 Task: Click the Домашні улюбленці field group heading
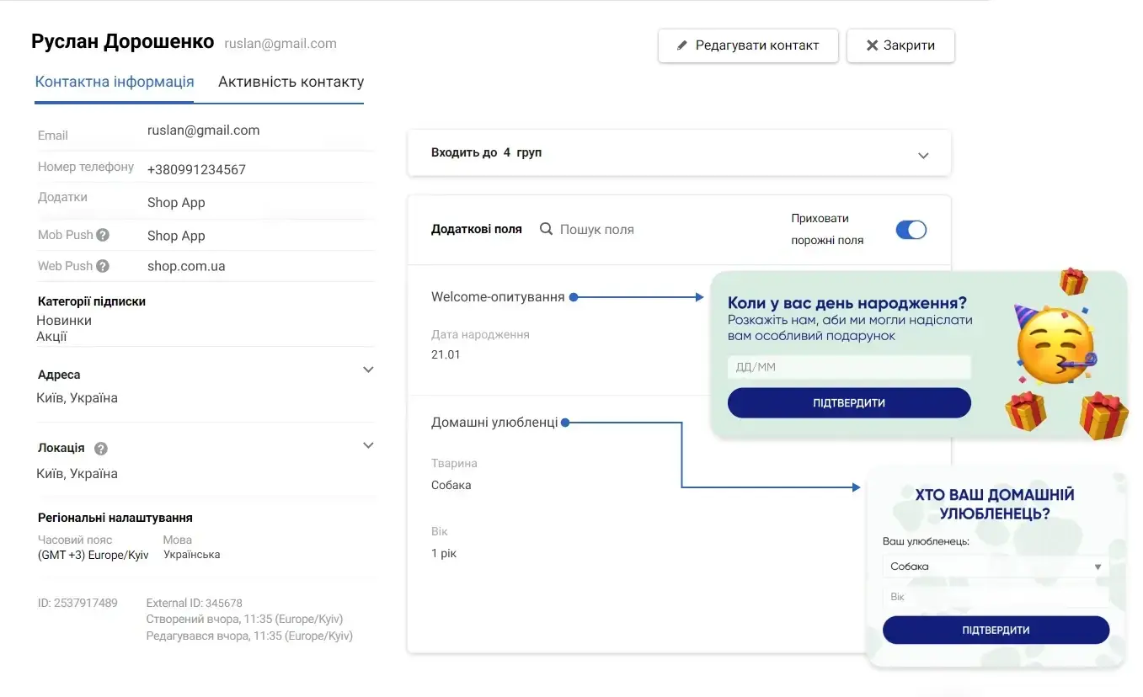494,423
